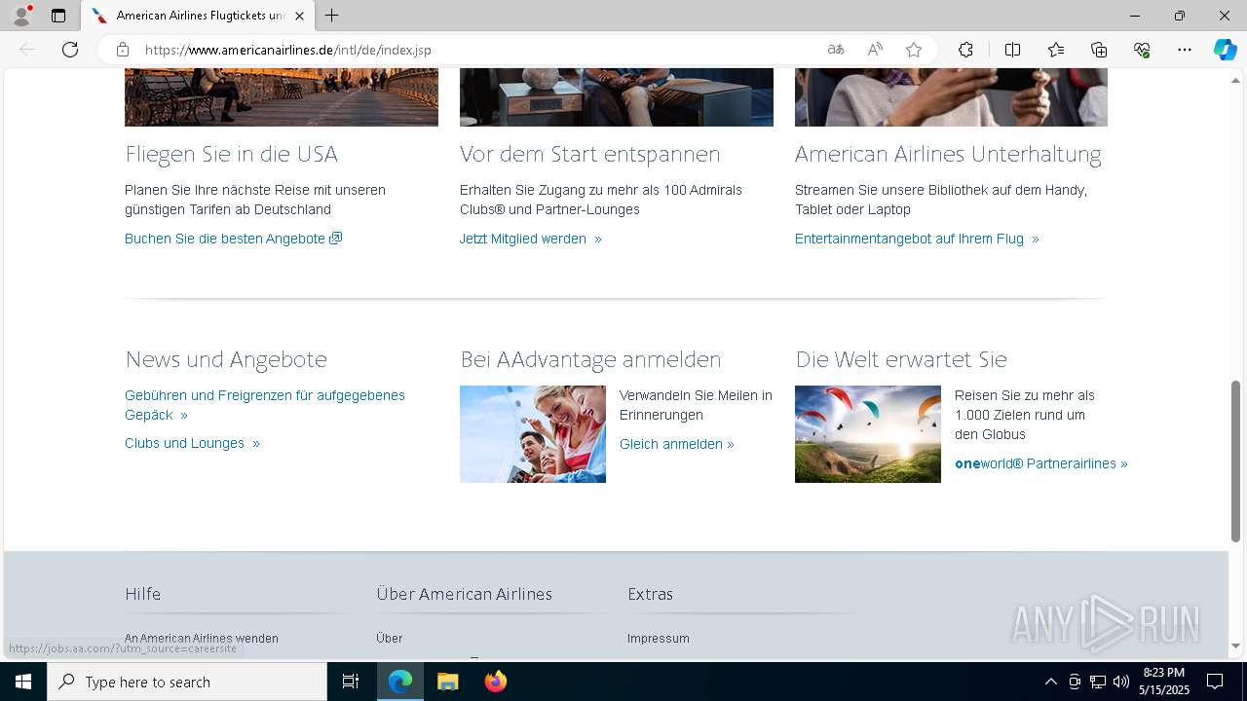Click the page vertical scrollbar thumb
This screenshot has width=1247, height=701.
click(x=1235, y=461)
